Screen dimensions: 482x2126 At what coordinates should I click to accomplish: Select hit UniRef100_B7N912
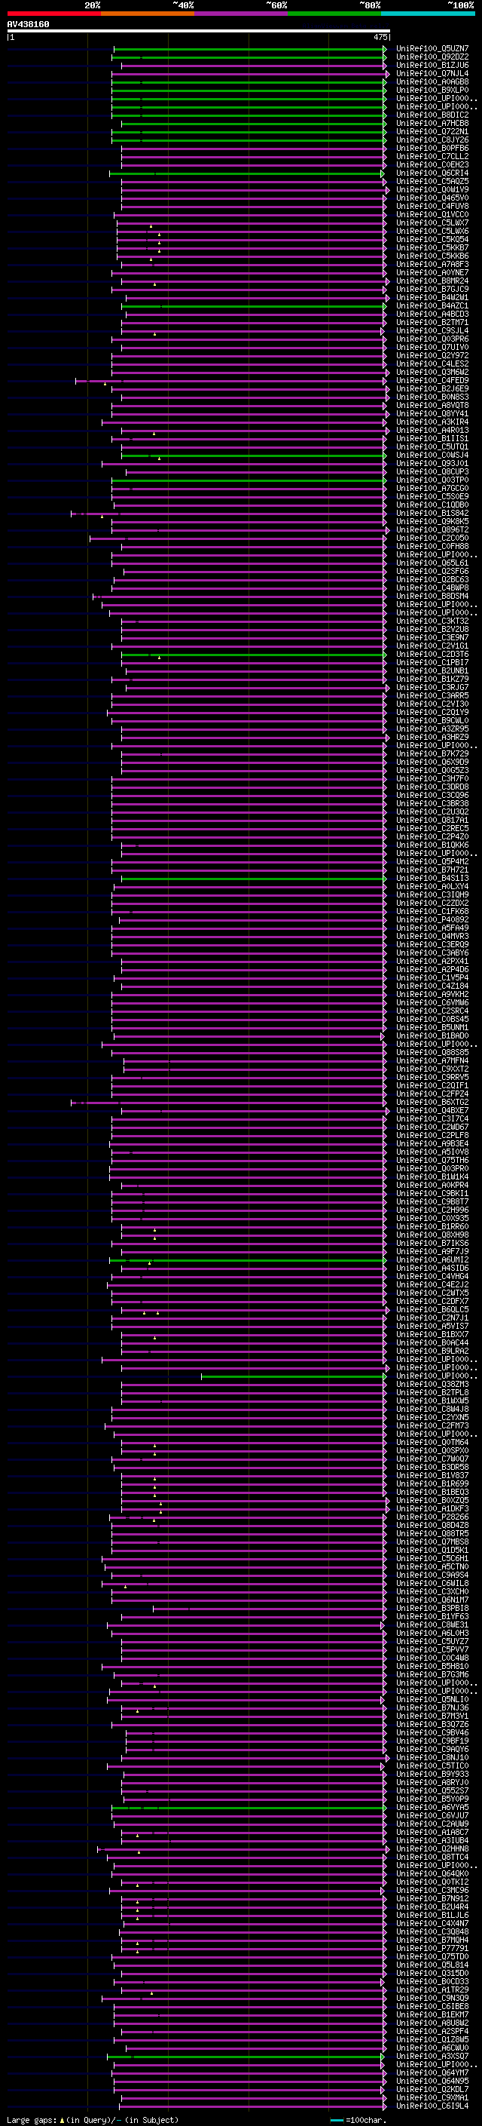point(432,1899)
